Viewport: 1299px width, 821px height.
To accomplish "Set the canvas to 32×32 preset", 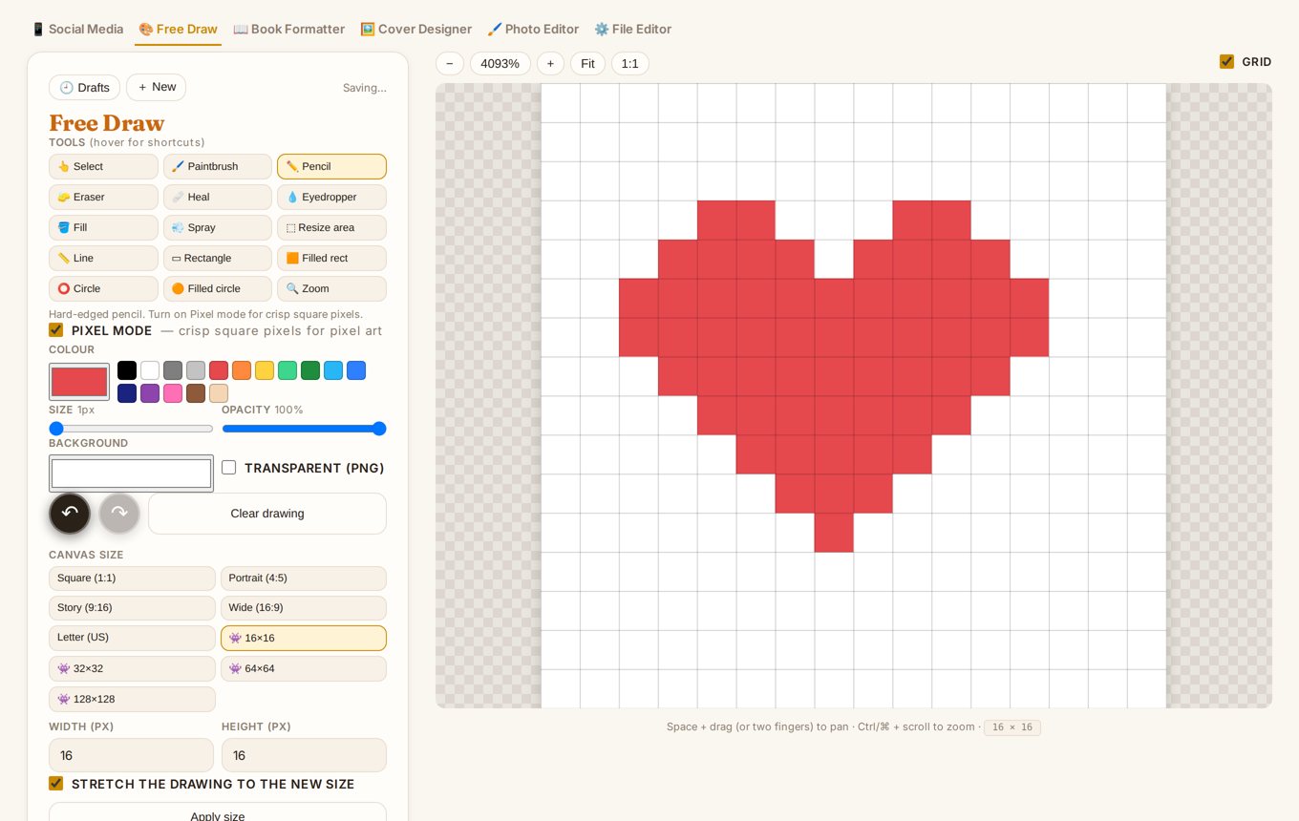I will pos(132,668).
